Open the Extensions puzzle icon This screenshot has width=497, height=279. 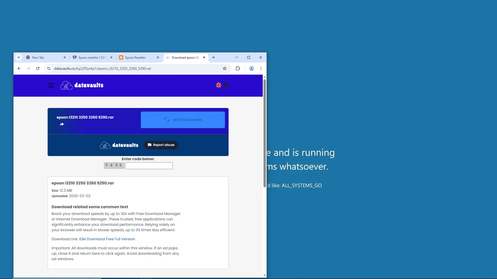(238, 68)
